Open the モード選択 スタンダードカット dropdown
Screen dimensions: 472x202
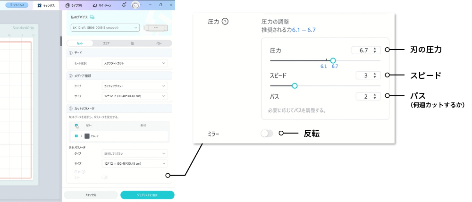coord(135,63)
